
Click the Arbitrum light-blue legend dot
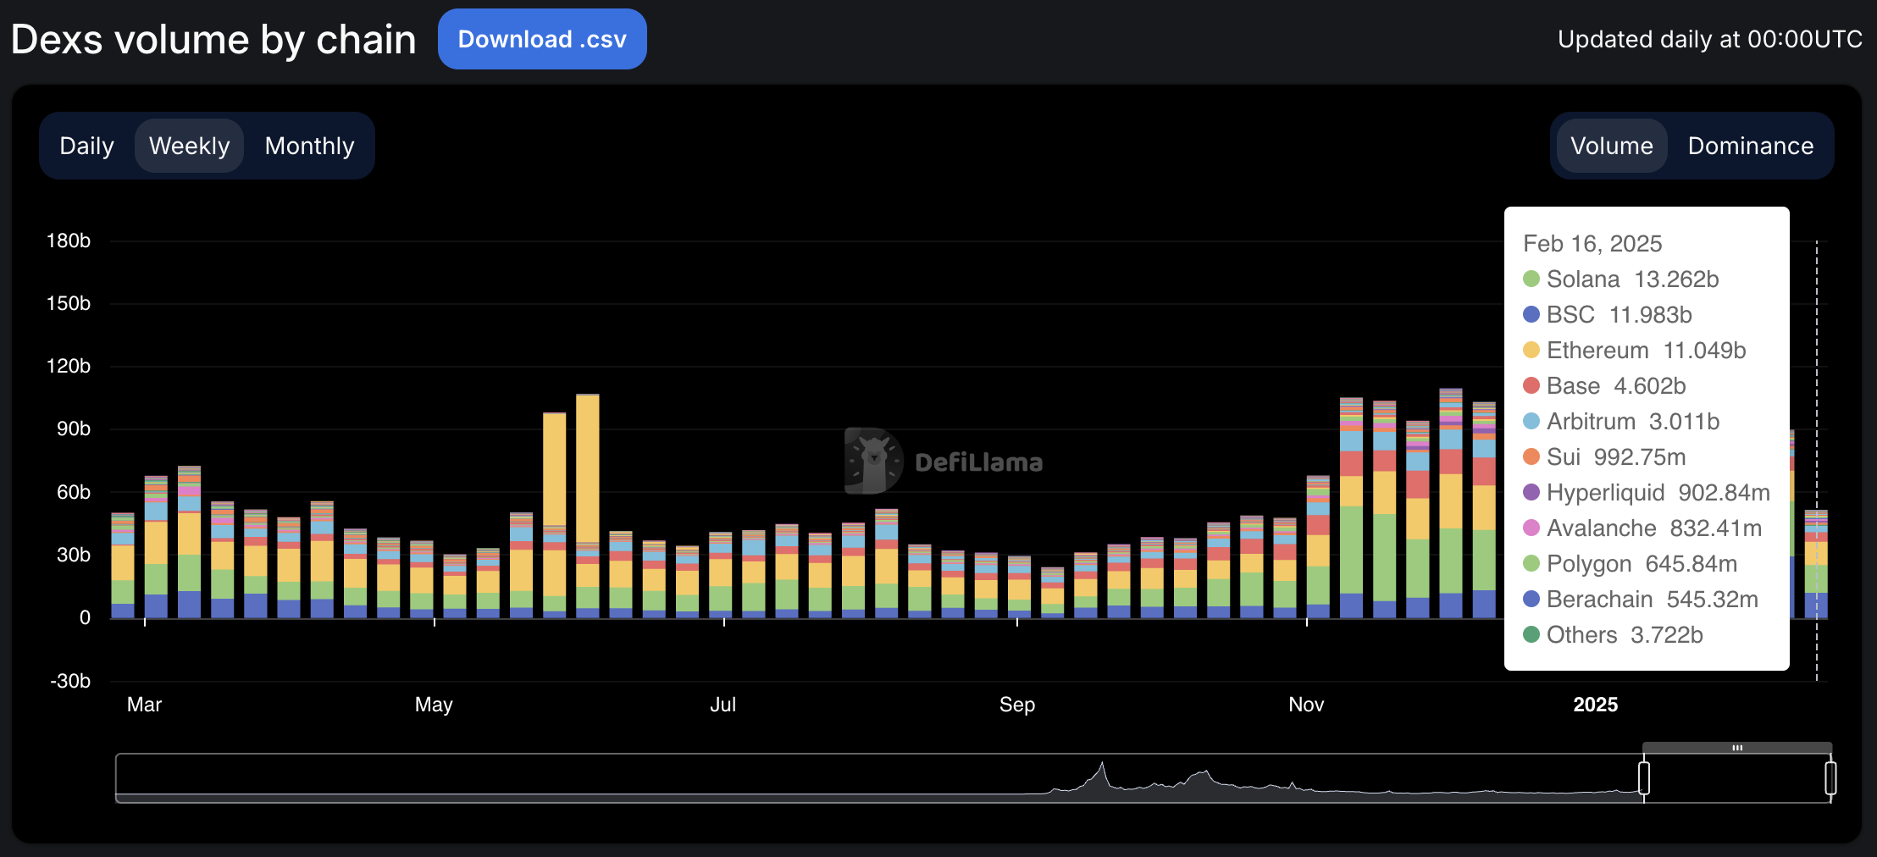(1531, 421)
